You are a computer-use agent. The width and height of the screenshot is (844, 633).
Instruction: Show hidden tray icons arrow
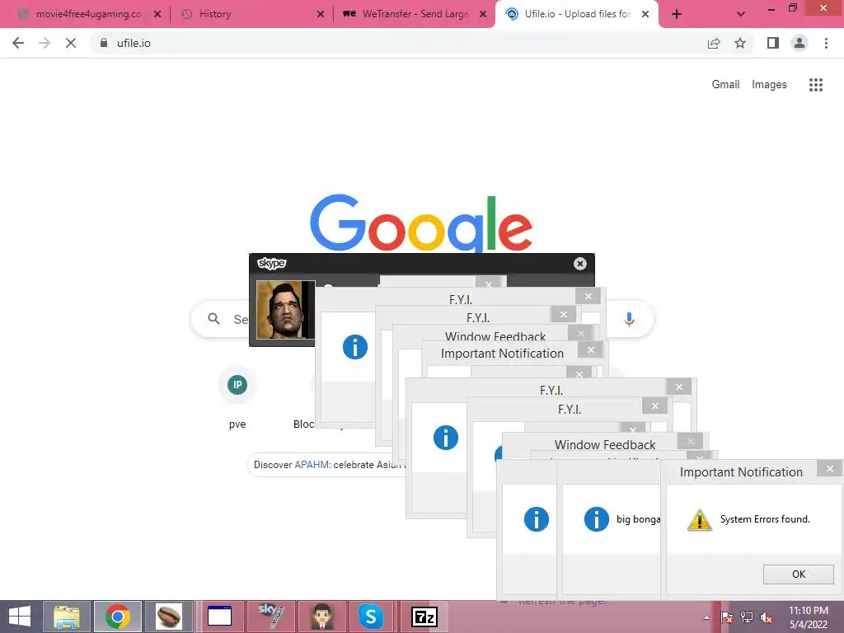[x=706, y=617]
